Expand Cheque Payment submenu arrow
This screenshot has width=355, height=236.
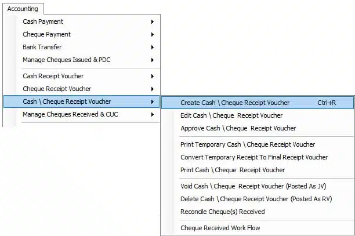[x=153, y=35]
